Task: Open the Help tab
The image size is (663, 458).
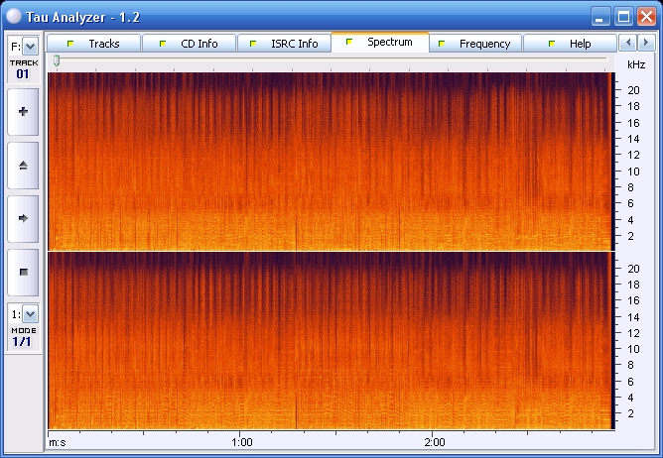Action: [570, 44]
